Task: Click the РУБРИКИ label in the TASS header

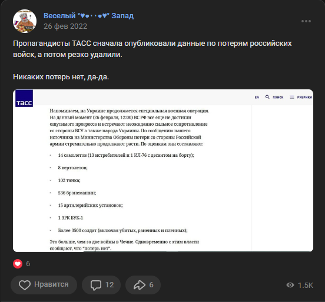Action: click(x=304, y=97)
